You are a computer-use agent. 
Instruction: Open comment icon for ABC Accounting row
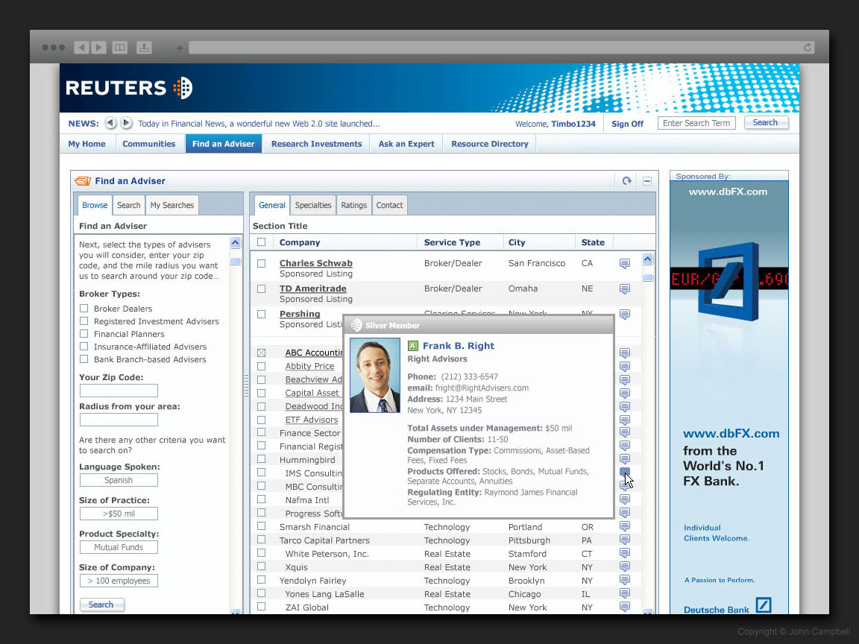[625, 353]
